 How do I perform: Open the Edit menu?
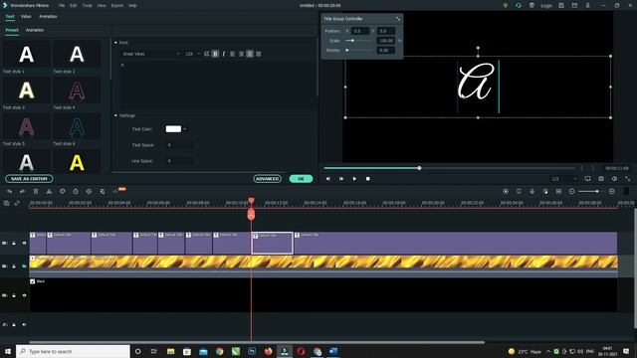(x=73, y=6)
